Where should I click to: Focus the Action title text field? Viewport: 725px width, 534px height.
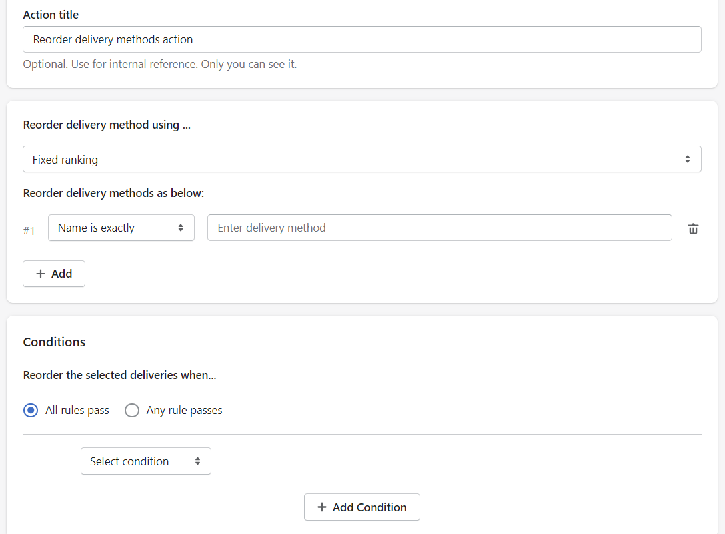[x=362, y=39]
